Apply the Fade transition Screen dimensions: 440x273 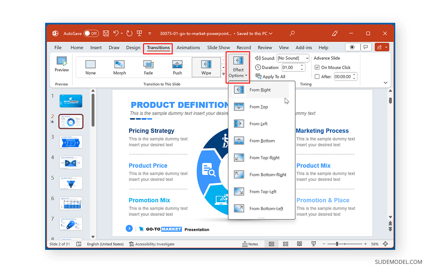pos(148,67)
